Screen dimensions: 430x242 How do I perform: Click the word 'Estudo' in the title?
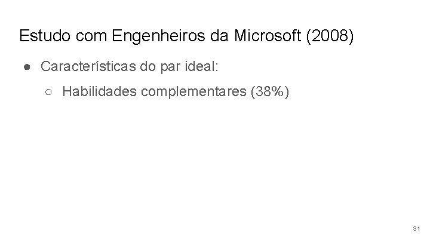point(45,36)
